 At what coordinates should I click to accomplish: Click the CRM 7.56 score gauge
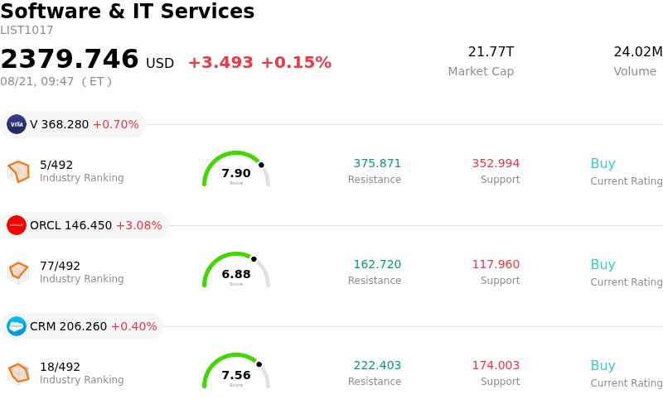pos(236,371)
